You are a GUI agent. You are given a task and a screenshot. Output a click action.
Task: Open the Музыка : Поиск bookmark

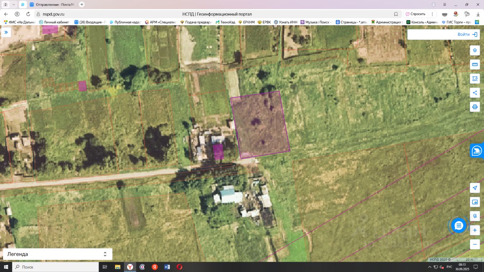316,22
